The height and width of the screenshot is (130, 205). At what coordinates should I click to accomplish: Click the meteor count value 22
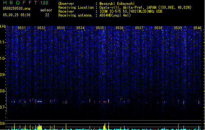47,15
